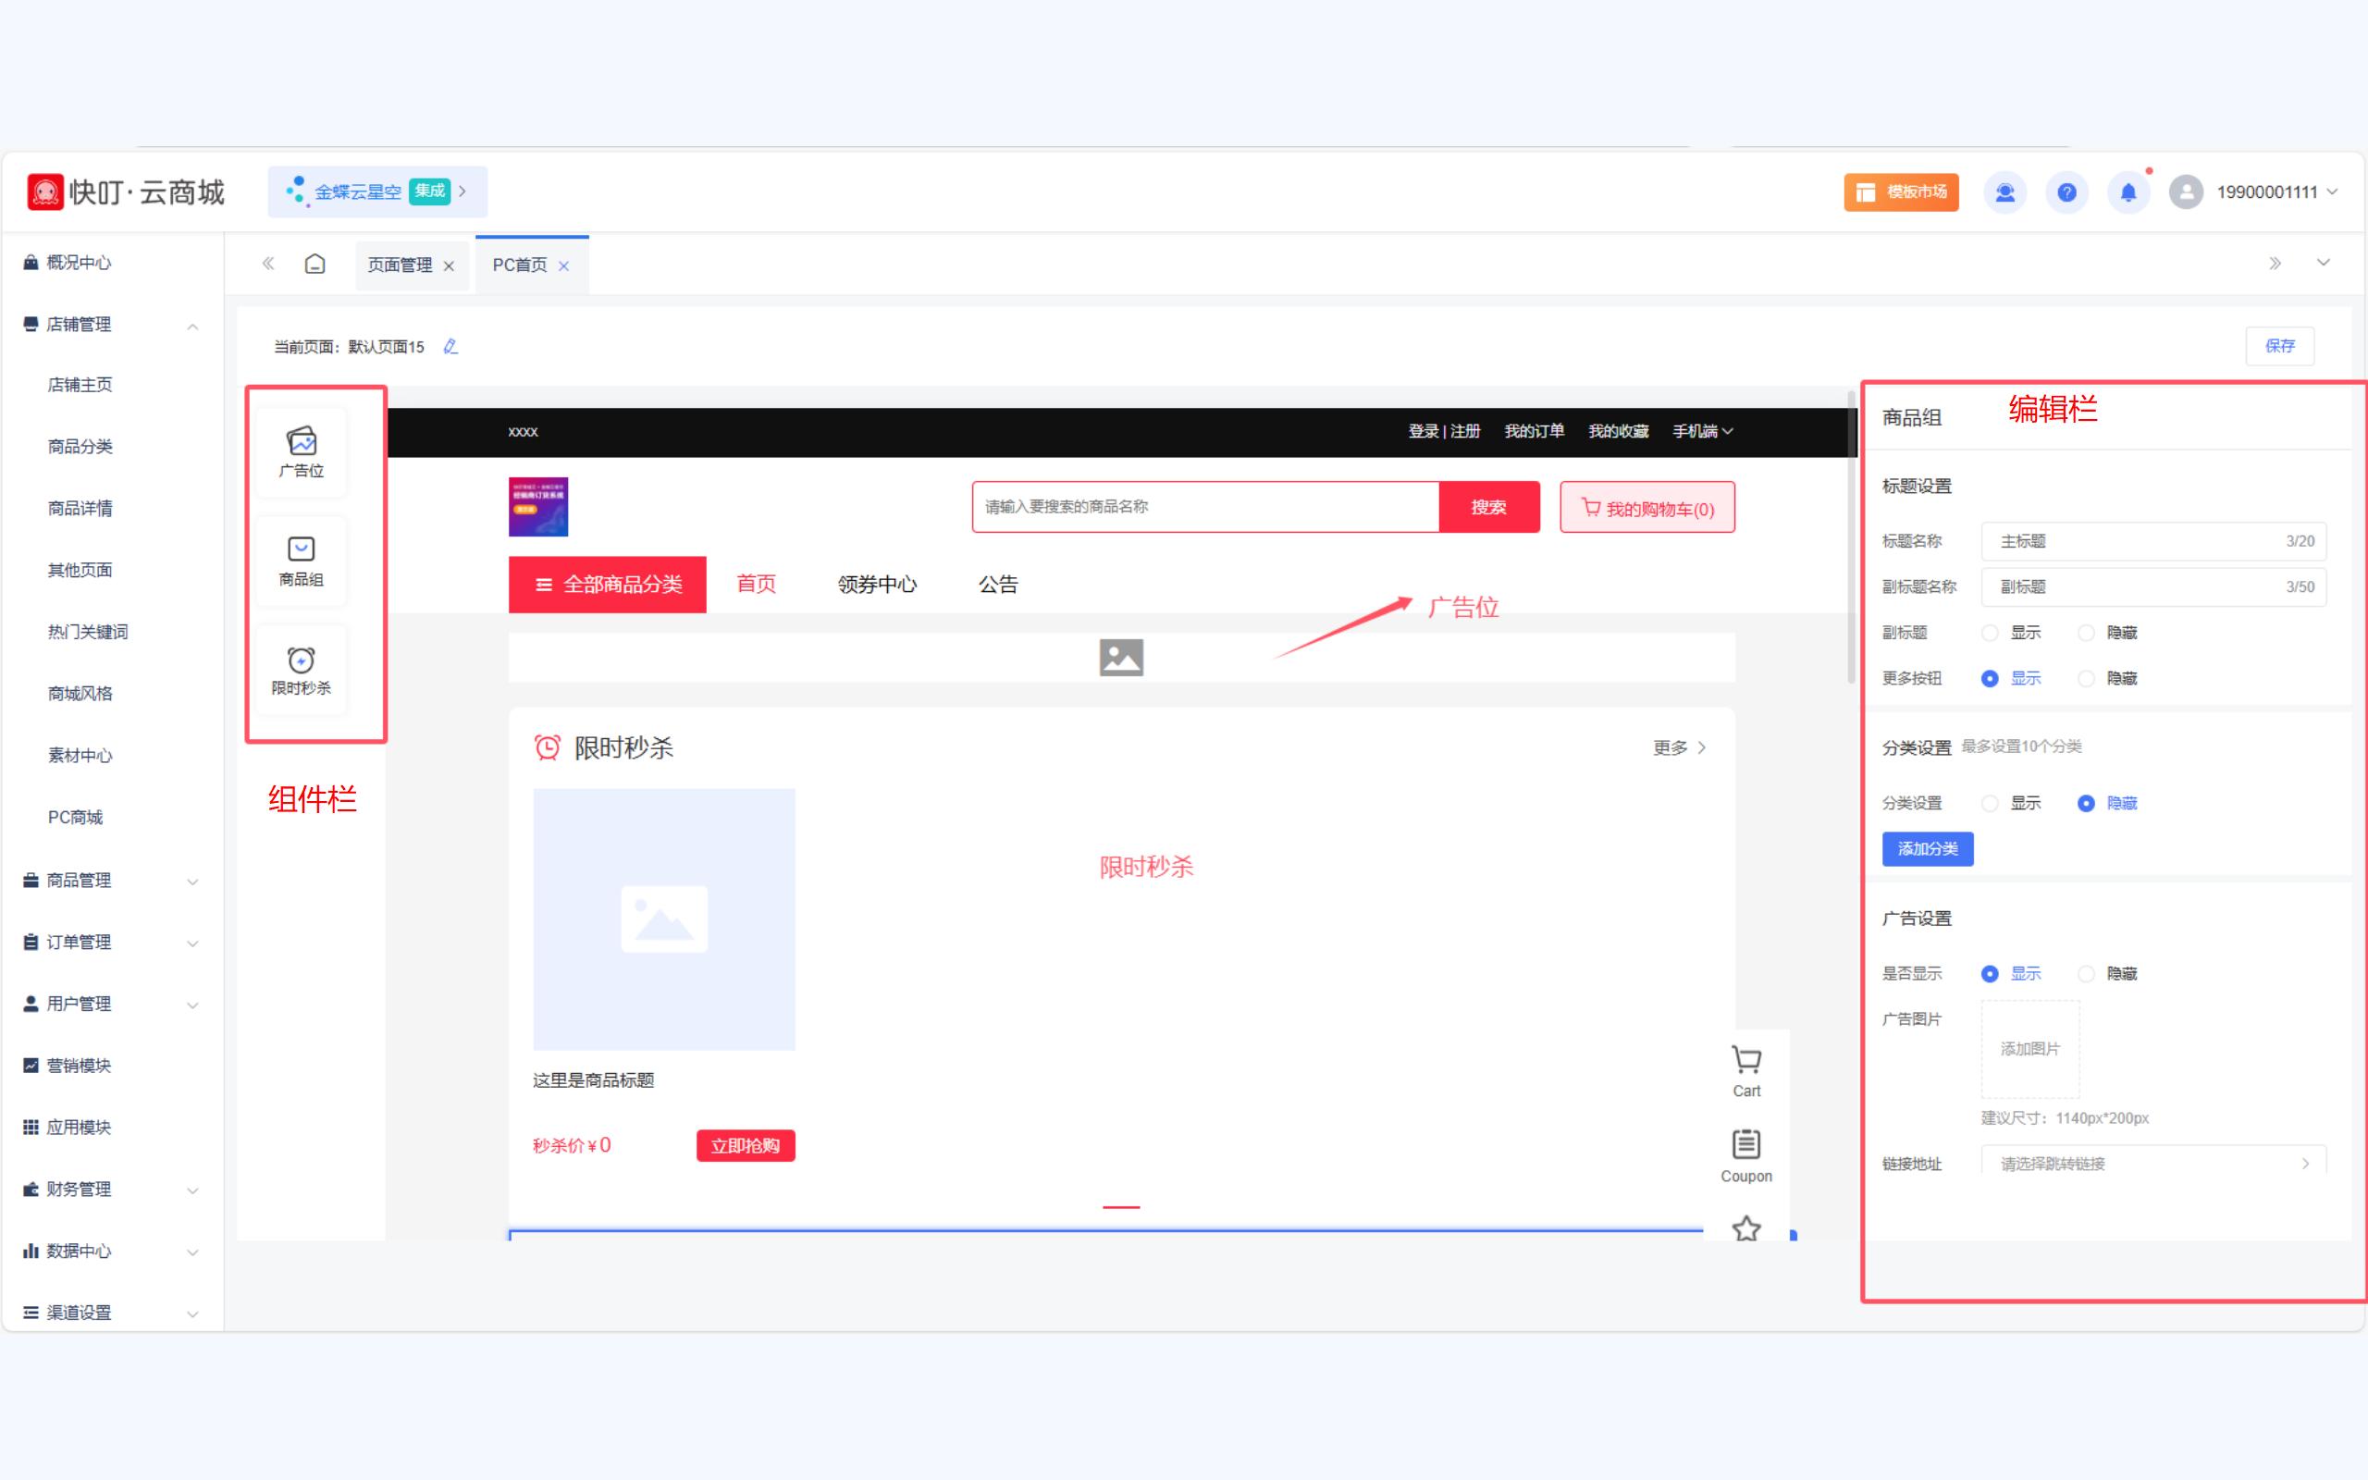Image resolution: width=2368 pixels, height=1480 pixels.
Task: Open 店铺主页 in the sidebar
Action: 80,385
